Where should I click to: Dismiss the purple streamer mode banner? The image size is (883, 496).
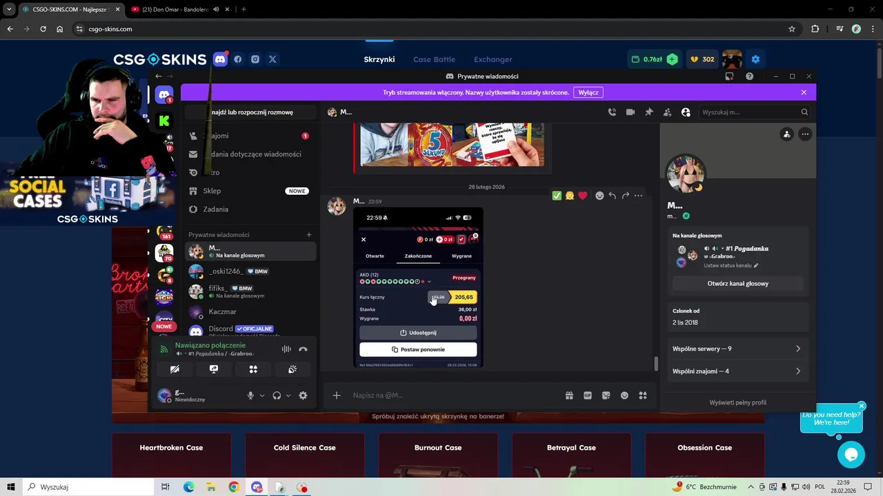[804, 92]
